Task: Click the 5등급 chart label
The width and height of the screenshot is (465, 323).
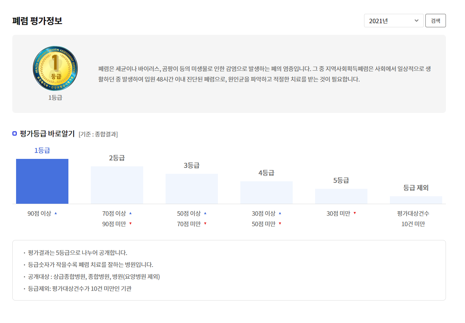Action: (341, 180)
